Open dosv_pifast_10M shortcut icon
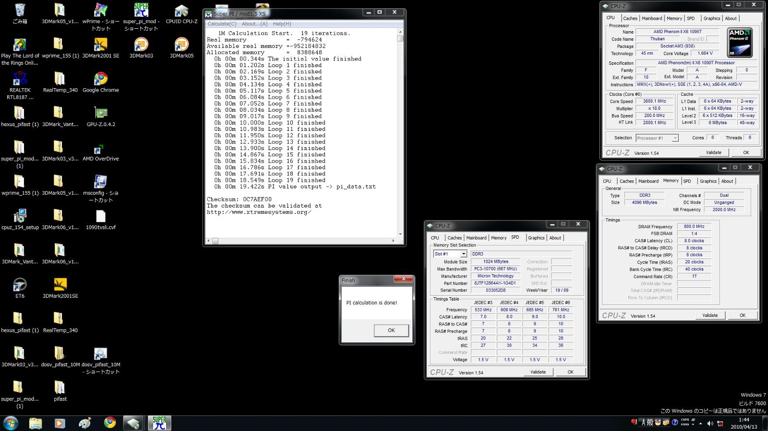The width and height of the screenshot is (768, 431). tap(101, 361)
